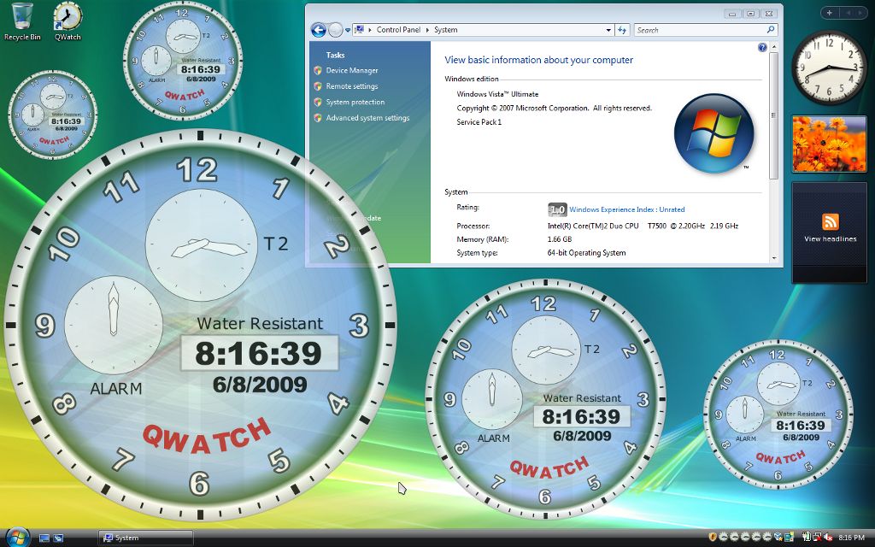Click the security shield tray icon
875x547 pixels.
click(713, 538)
